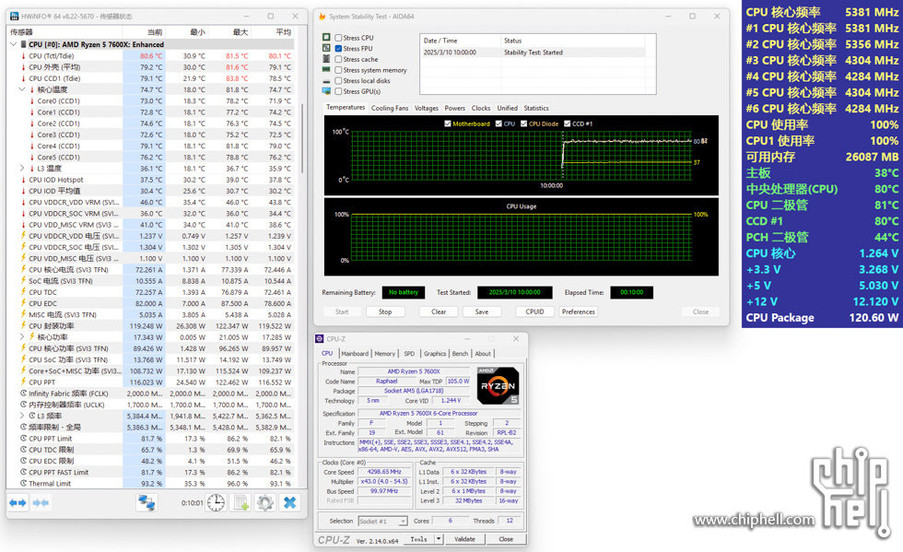Click the Multiplier x43.0 value field

[x=385, y=482]
